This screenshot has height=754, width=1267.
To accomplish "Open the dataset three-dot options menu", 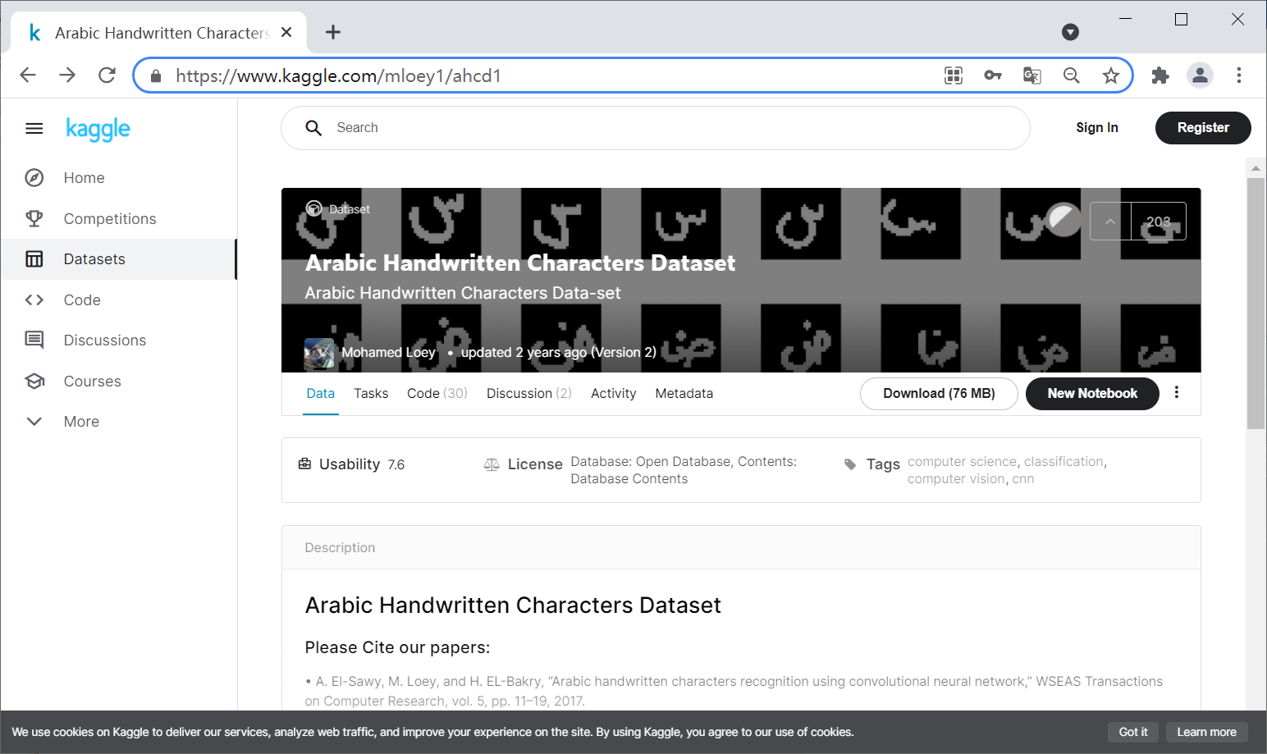I will pyautogui.click(x=1177, y=392).
